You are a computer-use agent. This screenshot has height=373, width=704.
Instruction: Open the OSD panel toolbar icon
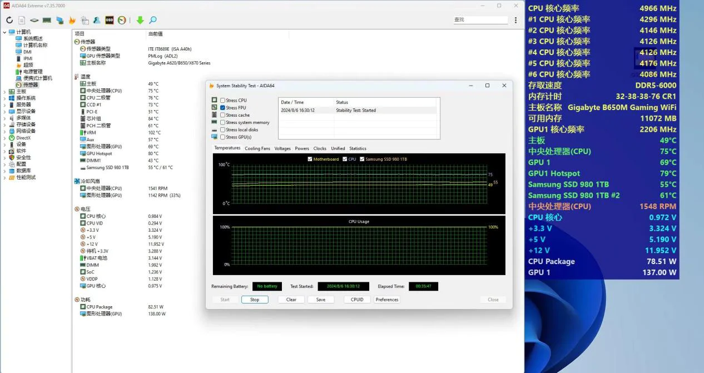(x=110, y=21)
